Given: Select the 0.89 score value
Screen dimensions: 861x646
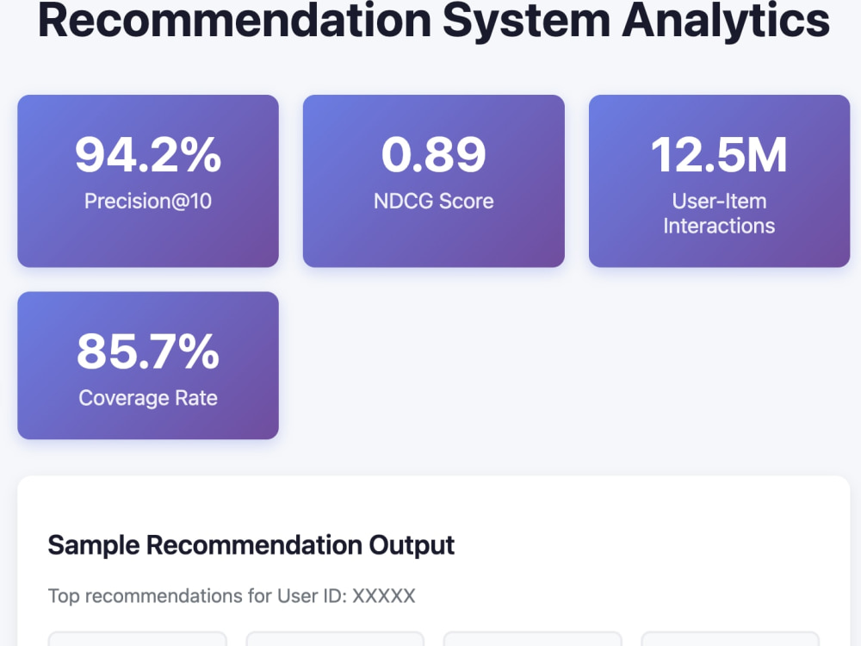Looking at the screenshot, I should tap(434, 155).
